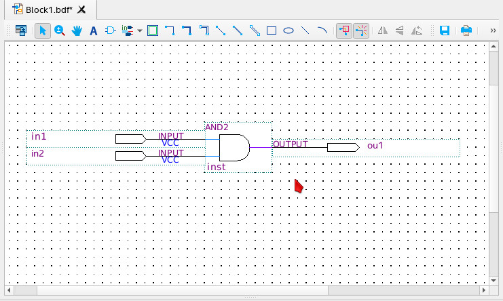Select the Rectangle drawing tool
The height and width of the screenshot is (301, 503).
coord(272,31)
